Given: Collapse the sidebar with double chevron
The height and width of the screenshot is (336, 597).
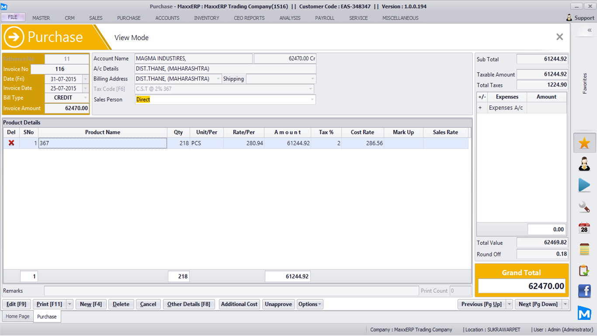Looking at the screenshot, I should click(589, 30).
